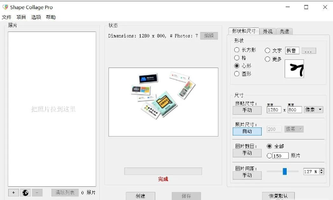Toggle the 手动 button under 图片间距
The width and height of the screenshot is (333, 200).
247,176
